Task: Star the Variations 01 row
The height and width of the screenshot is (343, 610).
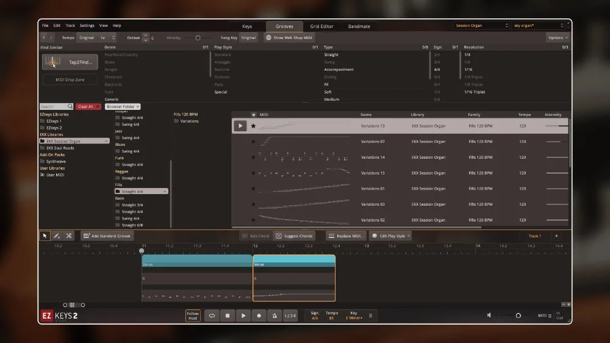Action: pos(253,189)
